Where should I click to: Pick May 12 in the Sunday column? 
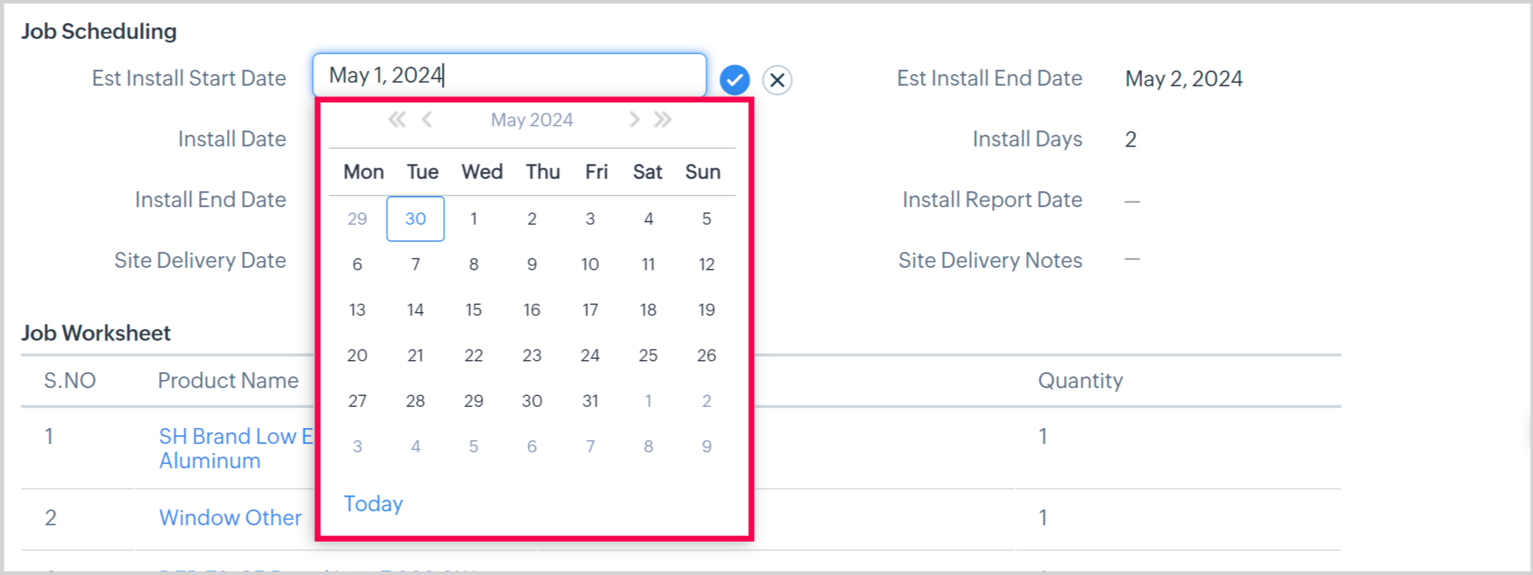click(x=706, y=264)
